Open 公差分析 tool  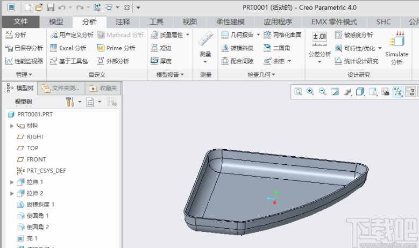(x=319, y=44)
